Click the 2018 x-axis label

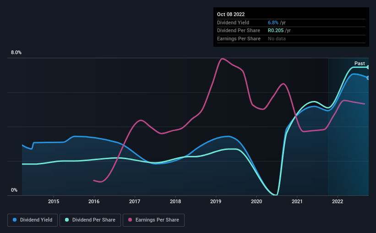[x=175, y=201]
